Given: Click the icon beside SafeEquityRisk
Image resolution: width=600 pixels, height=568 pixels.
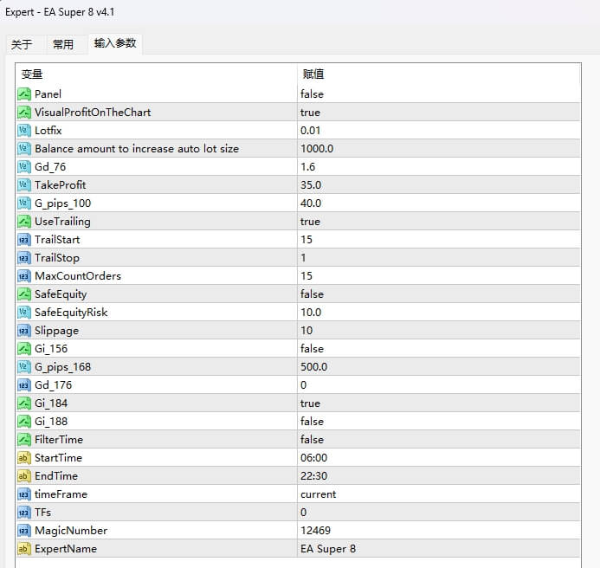Looking at the screenshot, I should pyautogui.click(x=23, y=313).
